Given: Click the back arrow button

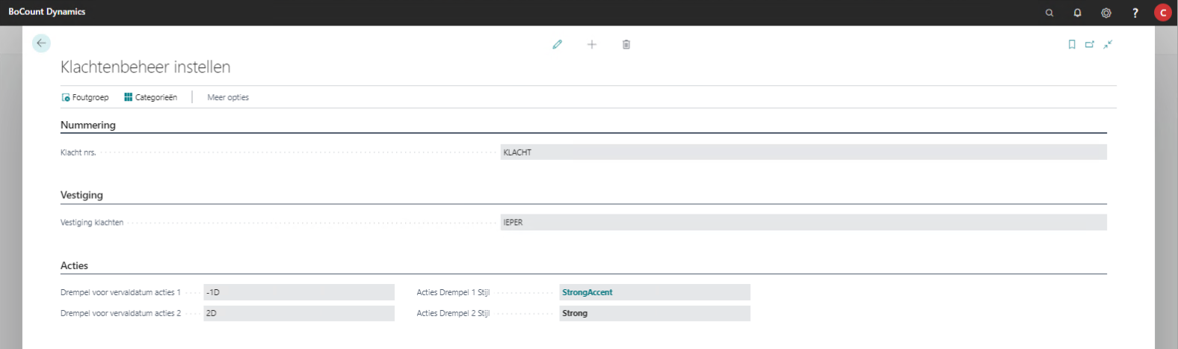Looking at the screenshot, I should (x=41, y=43).
